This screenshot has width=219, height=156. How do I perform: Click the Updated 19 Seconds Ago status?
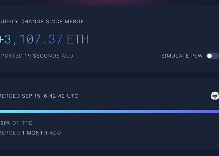tap(36, 56)
